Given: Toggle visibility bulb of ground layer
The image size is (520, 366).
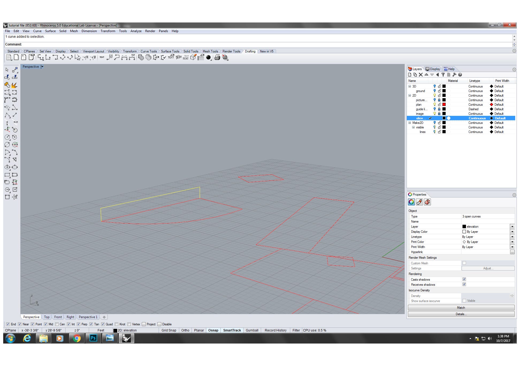Looking at the screenshot, I should (435, 91).
